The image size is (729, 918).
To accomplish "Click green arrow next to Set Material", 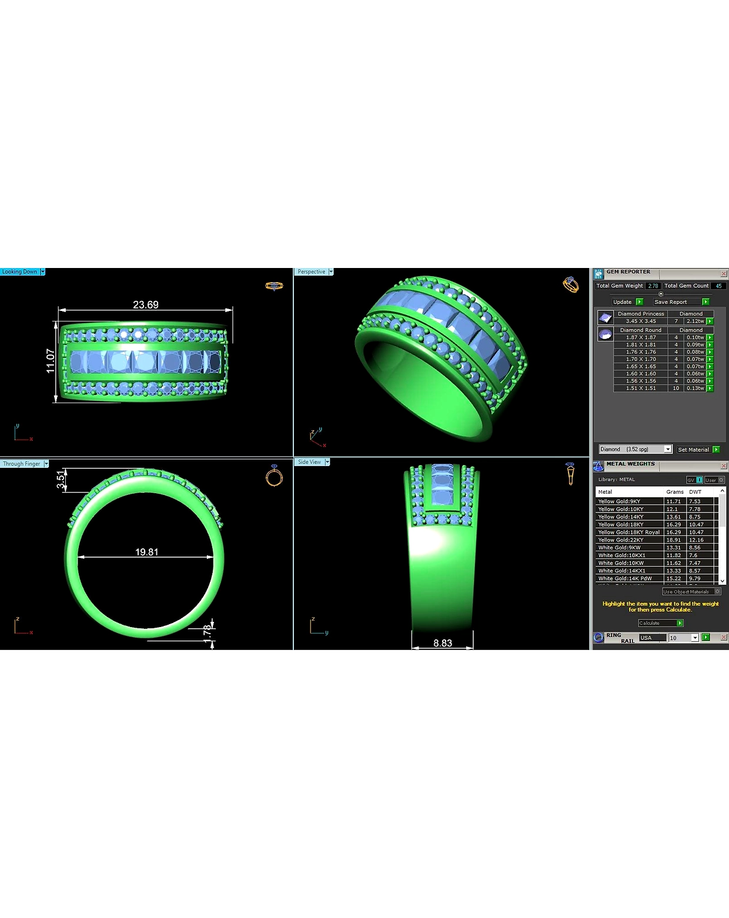I will click(716, 450).
